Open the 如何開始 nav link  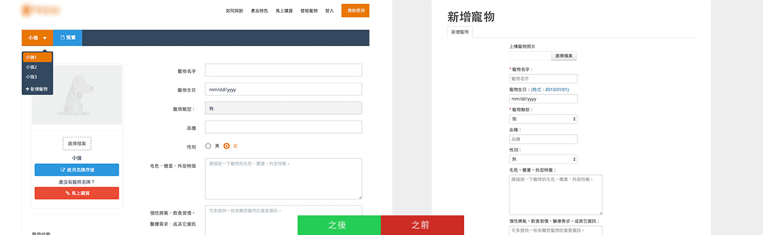(x=235, y=11)
